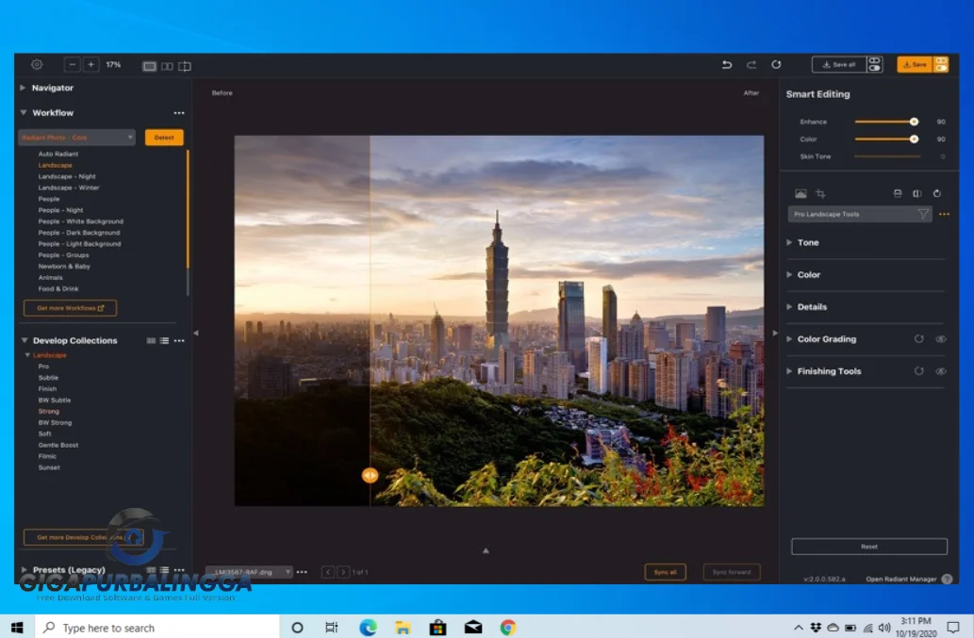This screenshot has height=638, width=974.
Task: Click the image adjust tool icon
Action: (x=801, y=193)
